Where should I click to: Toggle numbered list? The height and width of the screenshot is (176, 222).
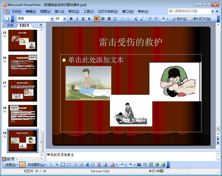[122, 19]
